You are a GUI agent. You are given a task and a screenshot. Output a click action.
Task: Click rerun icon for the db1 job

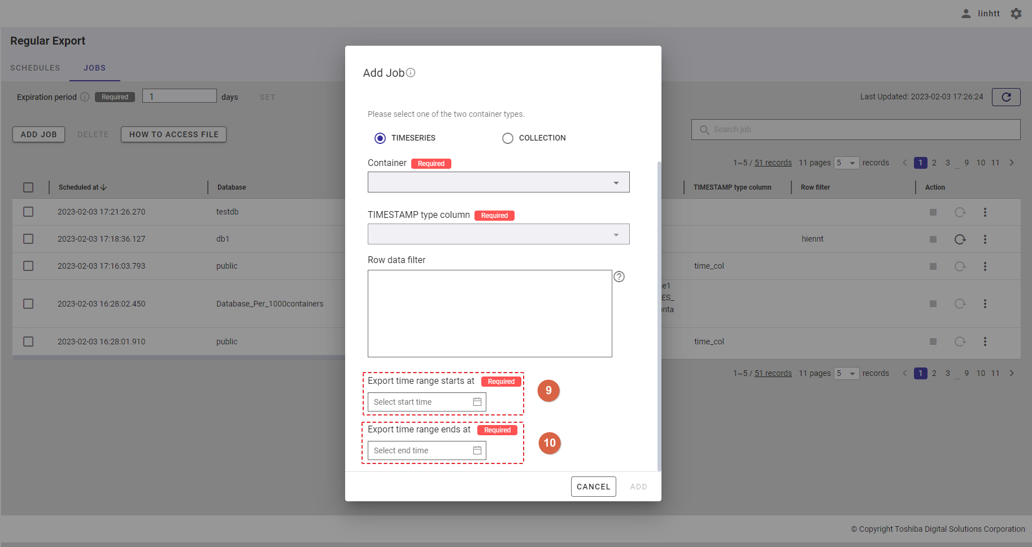(x=960, y=239)
